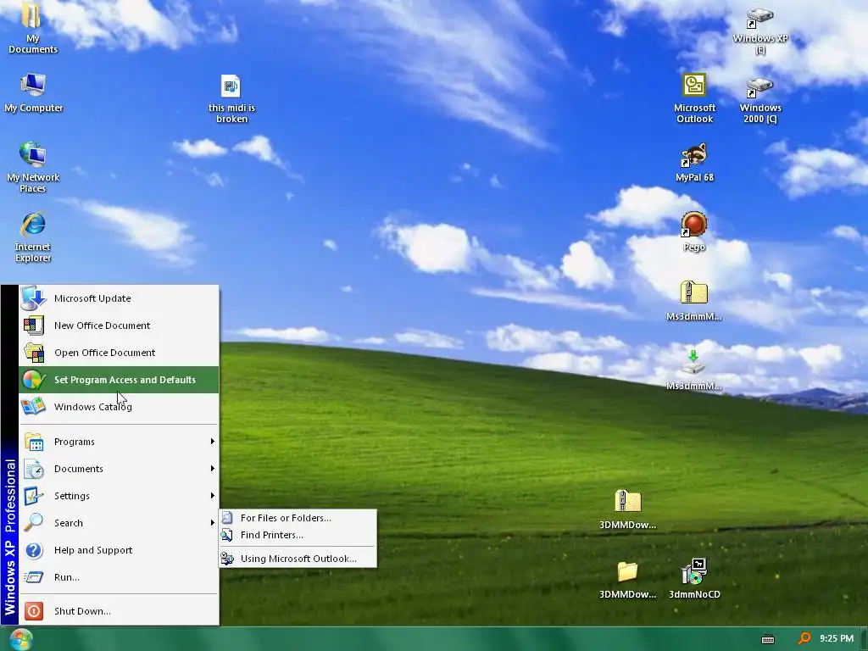Viewport: 868px width, 651px height.
Task: Click the search magnifier tray icon
Action: coord(804,638)
